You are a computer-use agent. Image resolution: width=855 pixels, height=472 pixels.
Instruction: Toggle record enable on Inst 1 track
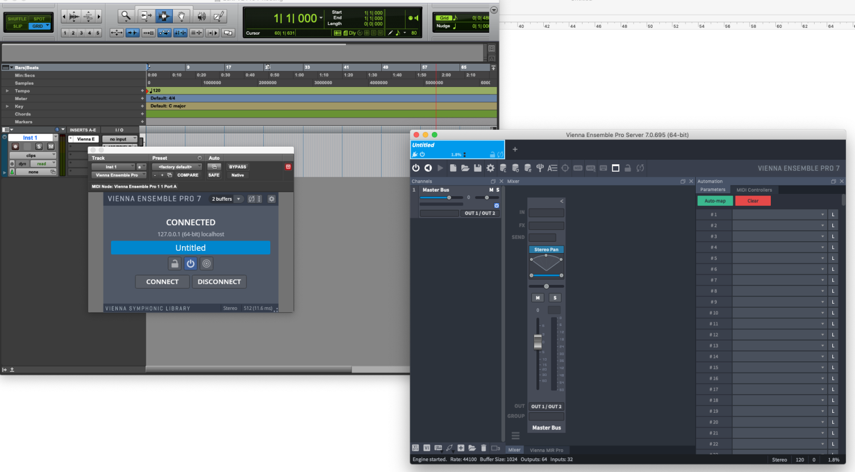point(15,147)
